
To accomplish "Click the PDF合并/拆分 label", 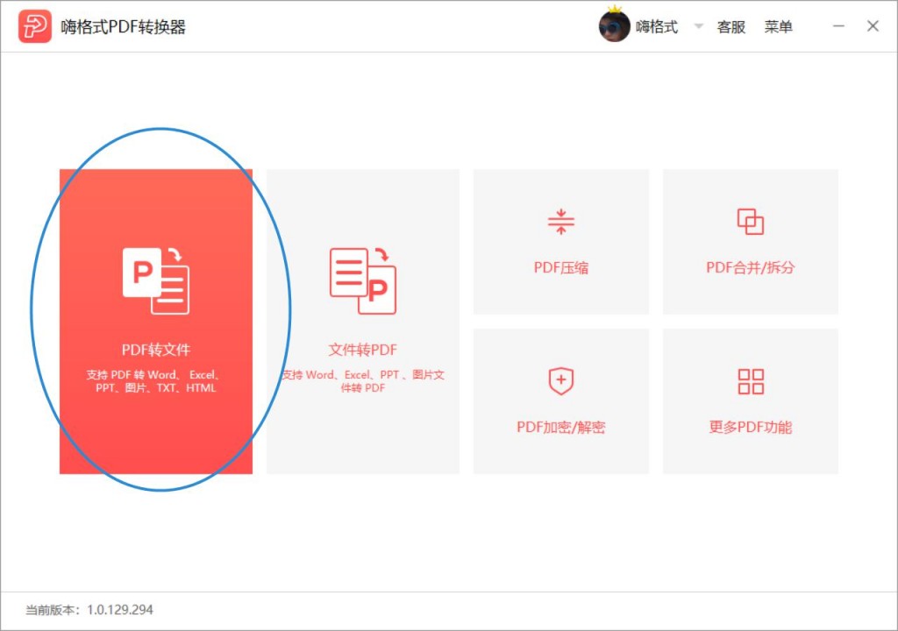I will (751, 267).
